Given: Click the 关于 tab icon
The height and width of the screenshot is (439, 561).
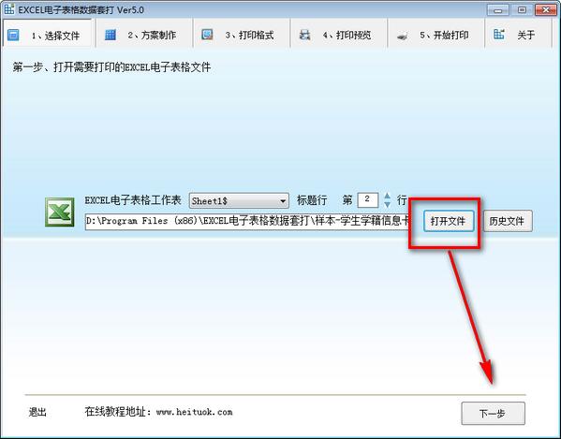Looking at the screenshot, I should tap(499, 35).
